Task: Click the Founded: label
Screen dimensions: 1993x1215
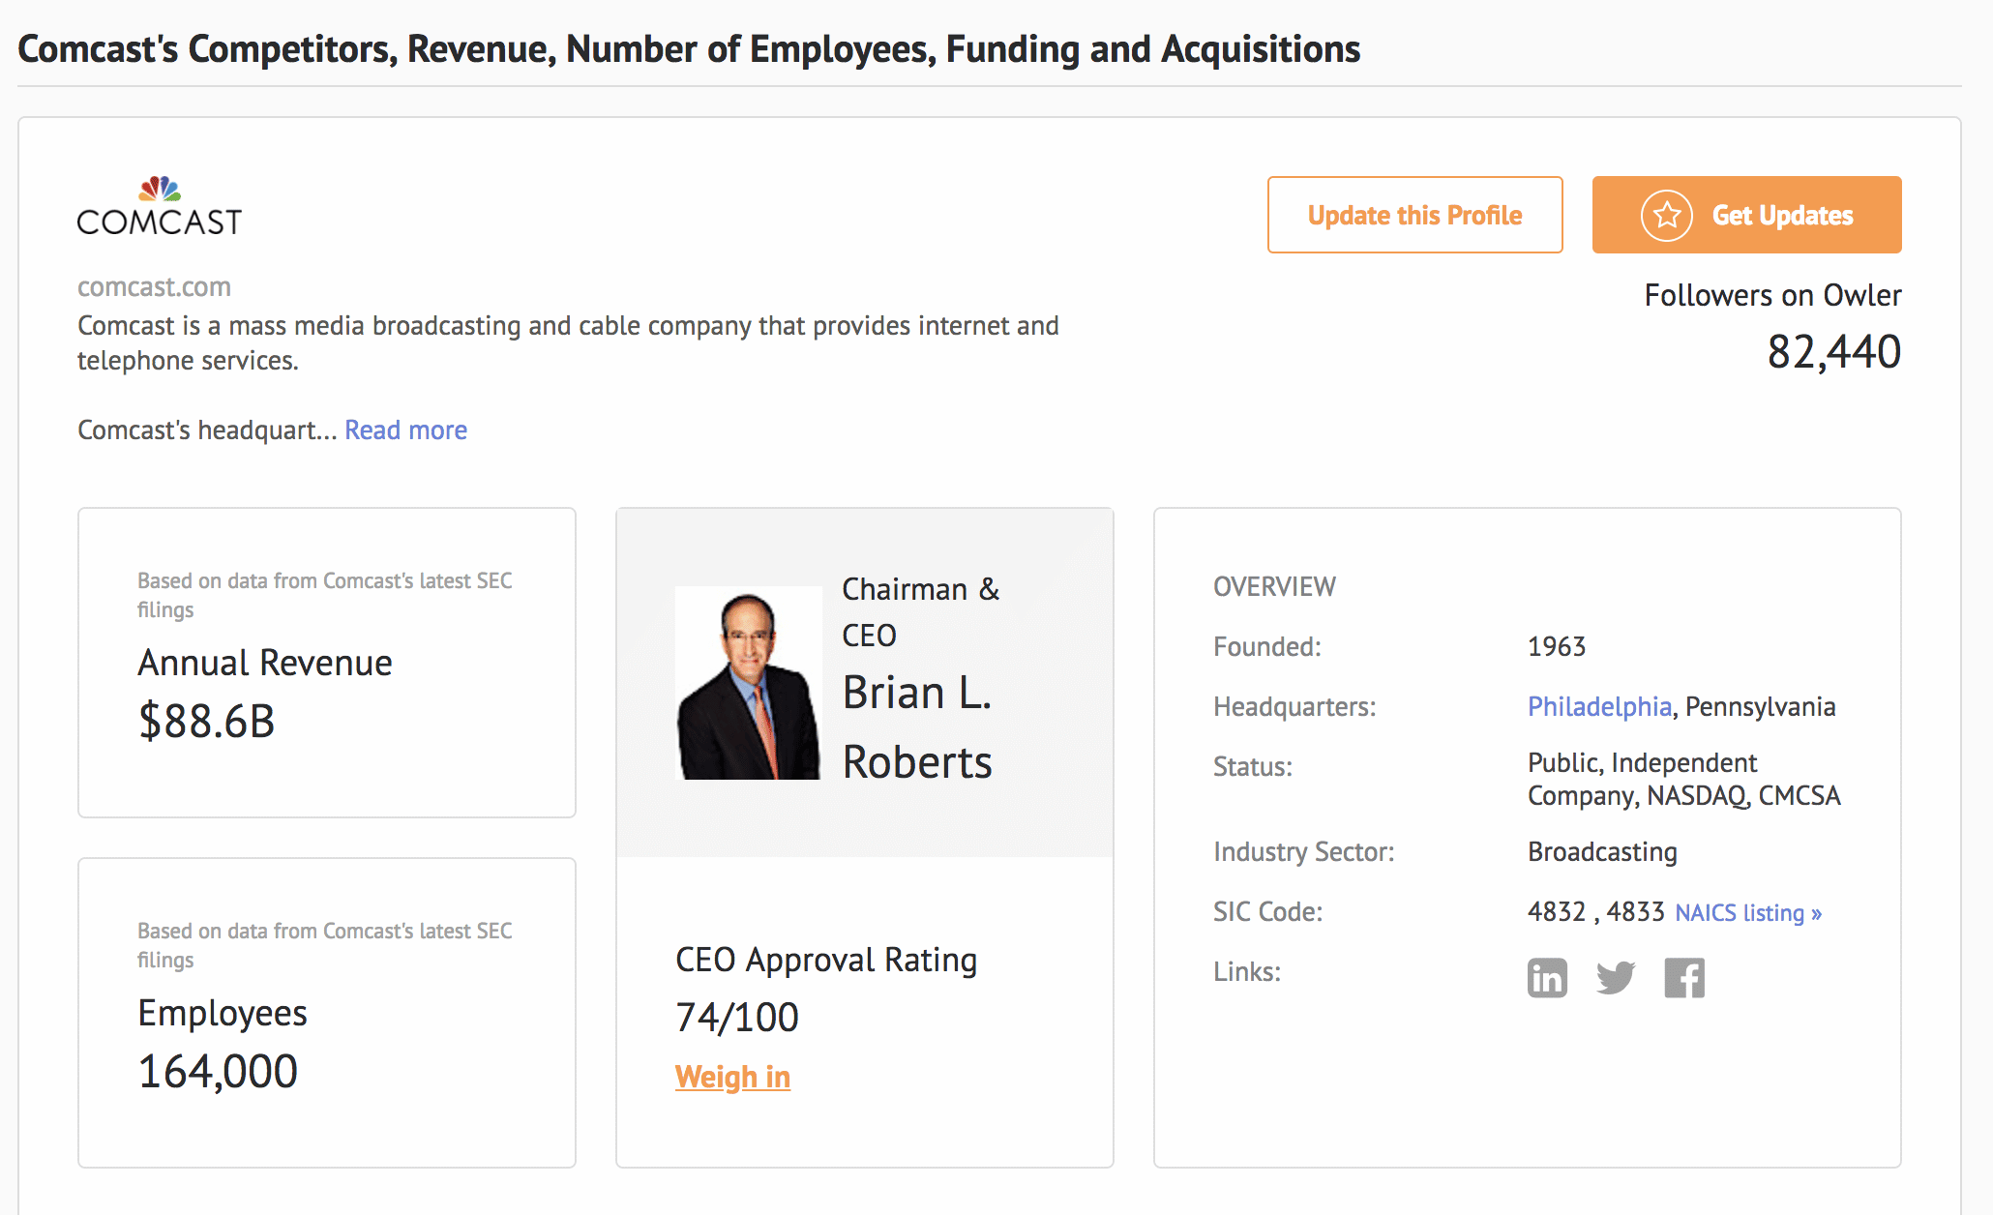Action: pyautogui.click(x=1267, y=646)
